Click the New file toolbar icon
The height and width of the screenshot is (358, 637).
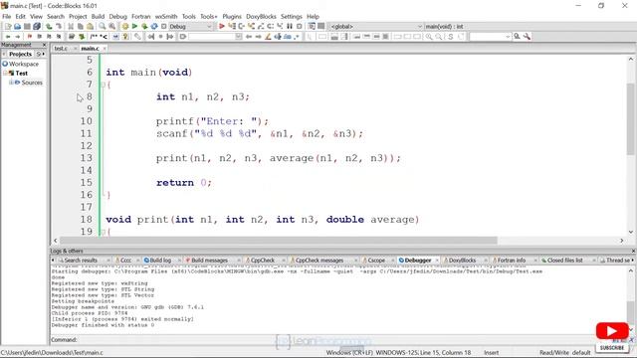click(x=8, y=27)
